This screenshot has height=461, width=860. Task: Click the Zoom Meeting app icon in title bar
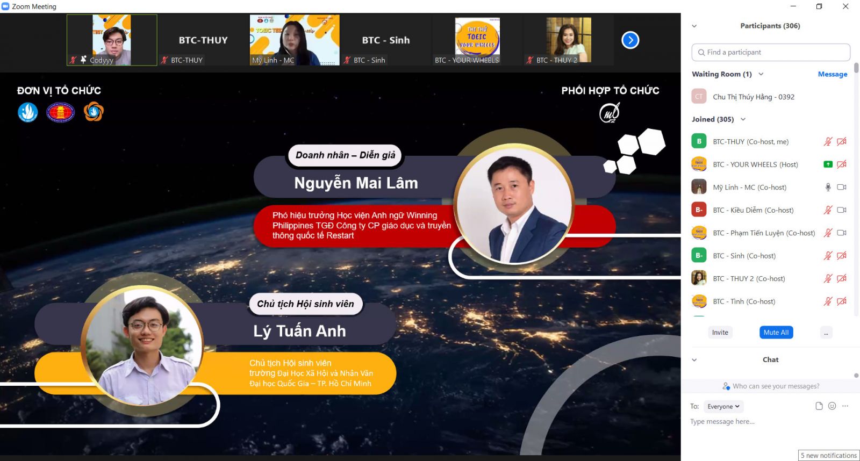pos(6,6)
